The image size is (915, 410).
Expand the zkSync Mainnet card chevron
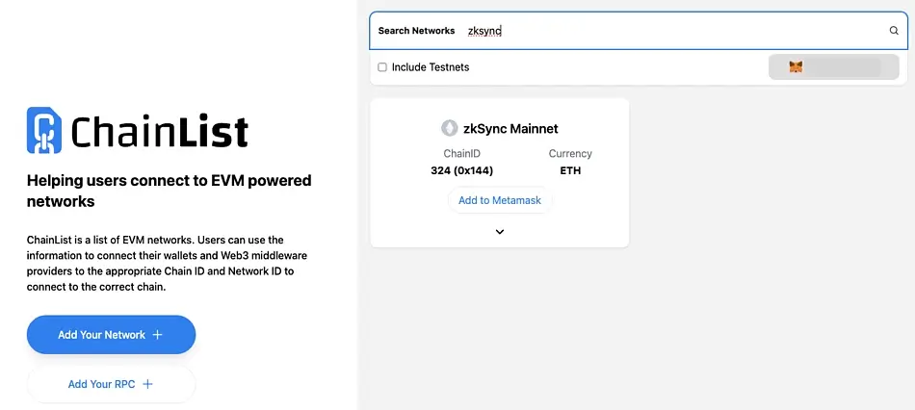[x=500, y=232]
